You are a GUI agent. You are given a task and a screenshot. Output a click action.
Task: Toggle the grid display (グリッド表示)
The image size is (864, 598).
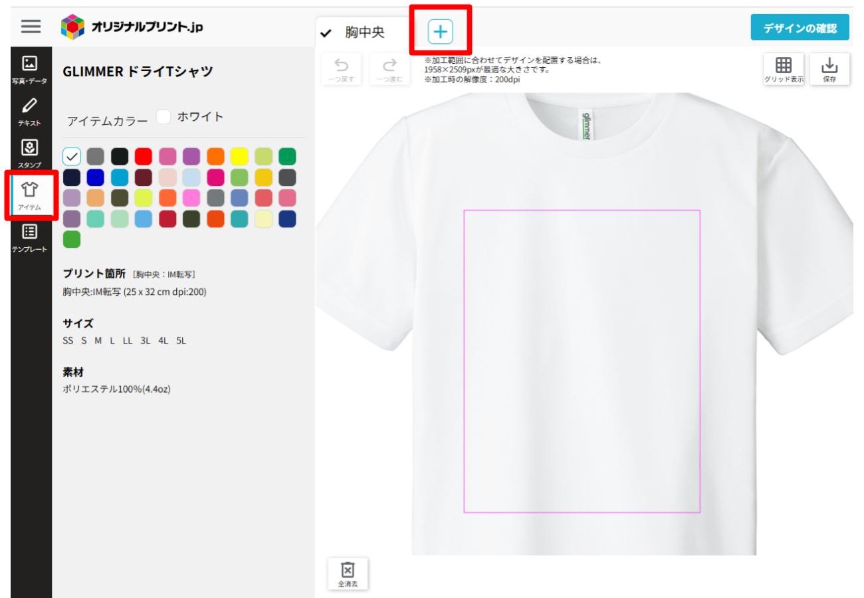pos(784,70)
